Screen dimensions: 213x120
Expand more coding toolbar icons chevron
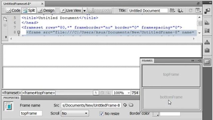6,37
